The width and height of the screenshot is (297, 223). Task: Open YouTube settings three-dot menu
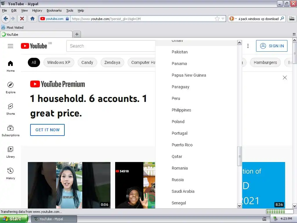point(248,46)
